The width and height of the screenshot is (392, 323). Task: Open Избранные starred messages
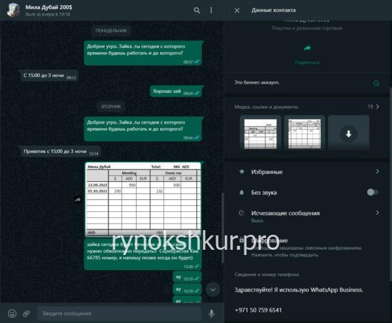tap(307, 172)
